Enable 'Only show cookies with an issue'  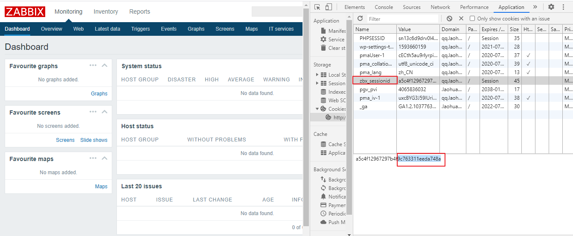pos(472,19)
